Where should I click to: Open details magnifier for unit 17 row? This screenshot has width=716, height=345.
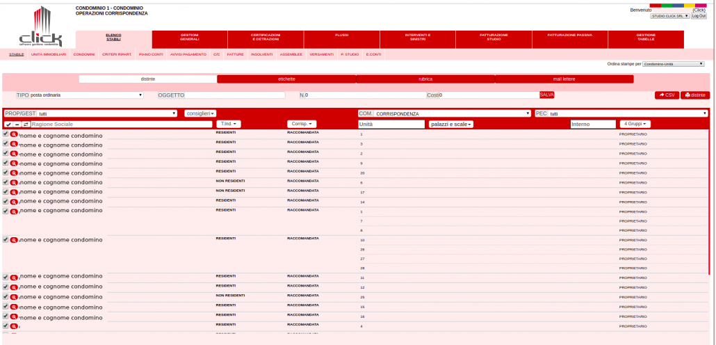pyautogui.click(x=14, y=192)
